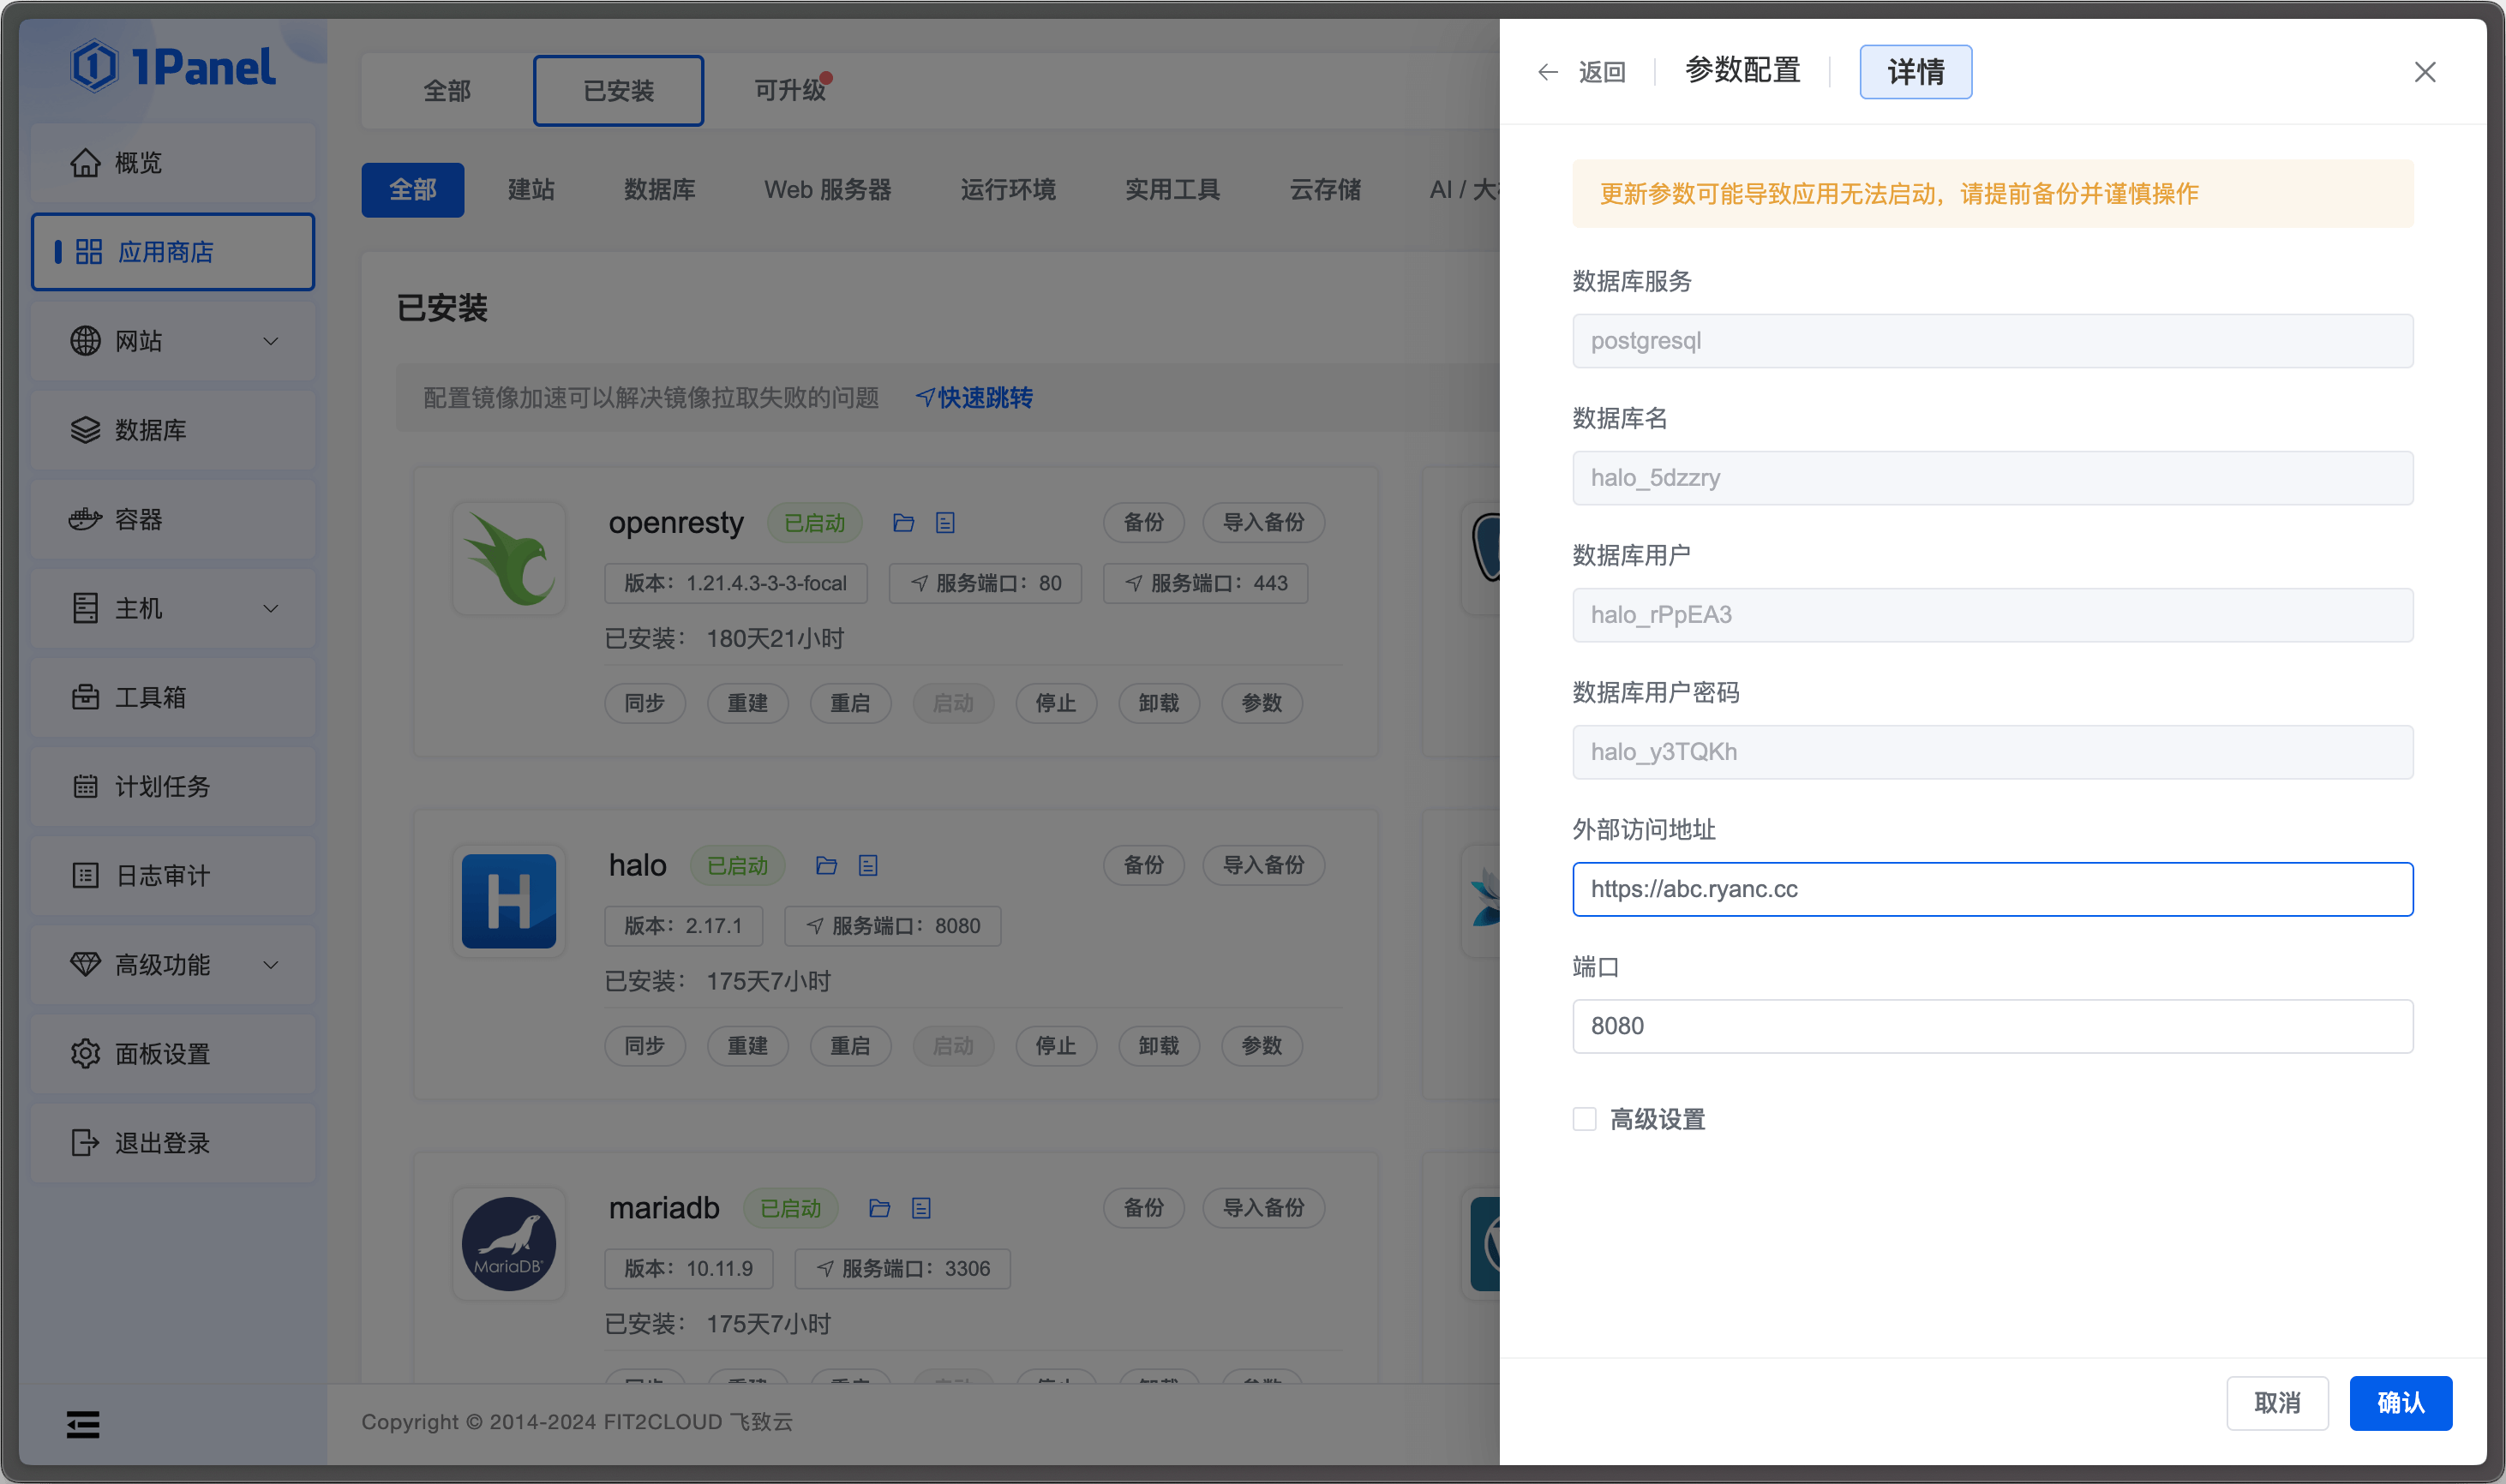The height and width of the screenshot is (1484, 2506).
Task: Click the halo app logo thumbnail
Action: [509, 901]
